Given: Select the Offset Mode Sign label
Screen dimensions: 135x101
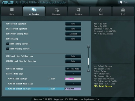Looking at the screenshot, I should [x=15, y=74].
